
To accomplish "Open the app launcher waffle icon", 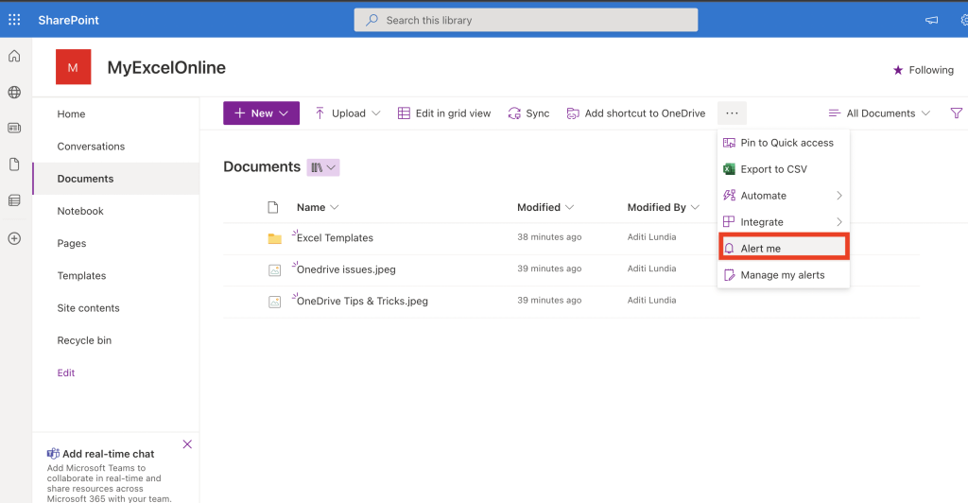I will [x=14, y=20].
